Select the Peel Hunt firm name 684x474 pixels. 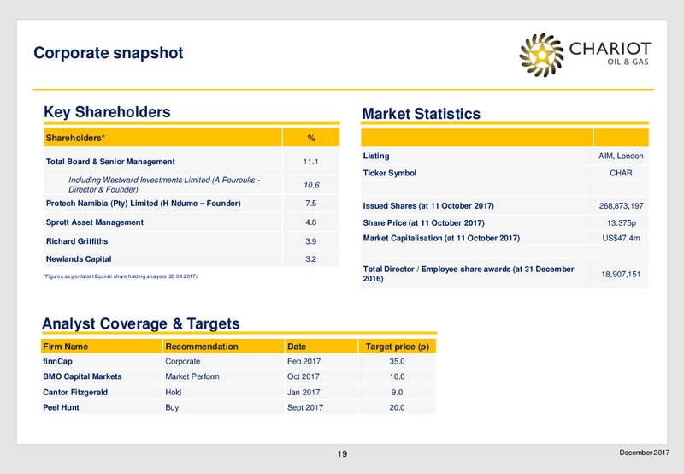click(61, 407)
